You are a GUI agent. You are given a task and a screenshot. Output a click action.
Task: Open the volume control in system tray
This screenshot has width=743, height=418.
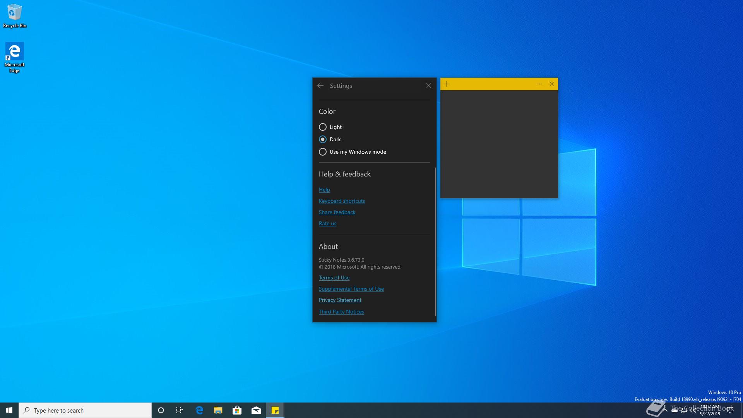[x=693, y=411]
